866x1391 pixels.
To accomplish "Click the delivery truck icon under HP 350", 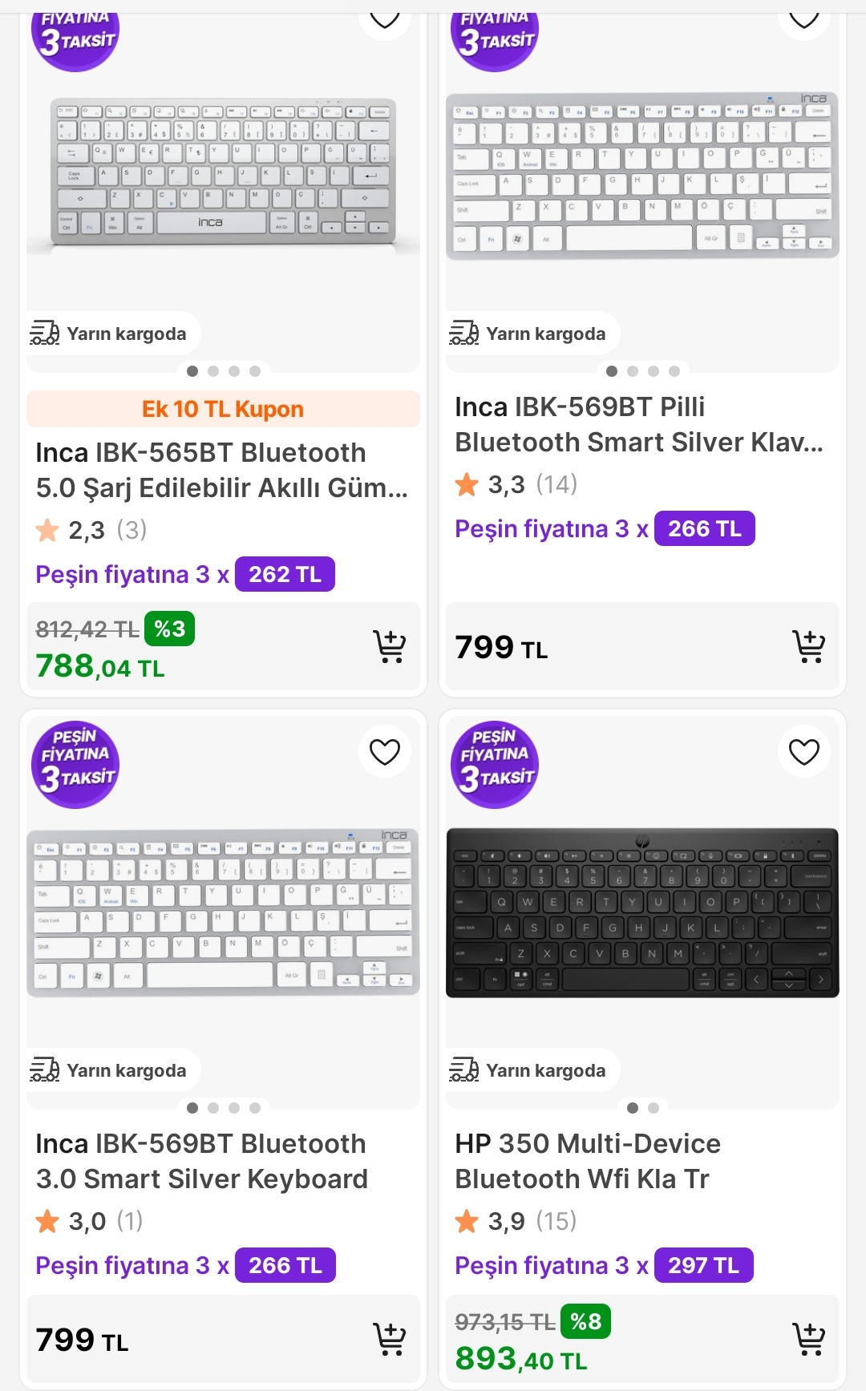I will pos(464,1070).
